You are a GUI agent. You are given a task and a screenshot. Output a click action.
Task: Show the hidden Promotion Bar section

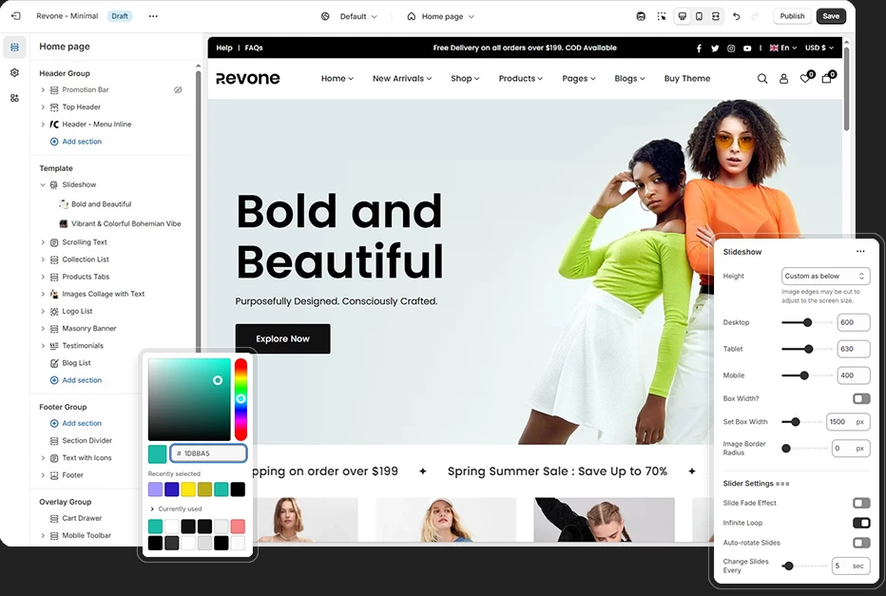[x=177, y=89]
